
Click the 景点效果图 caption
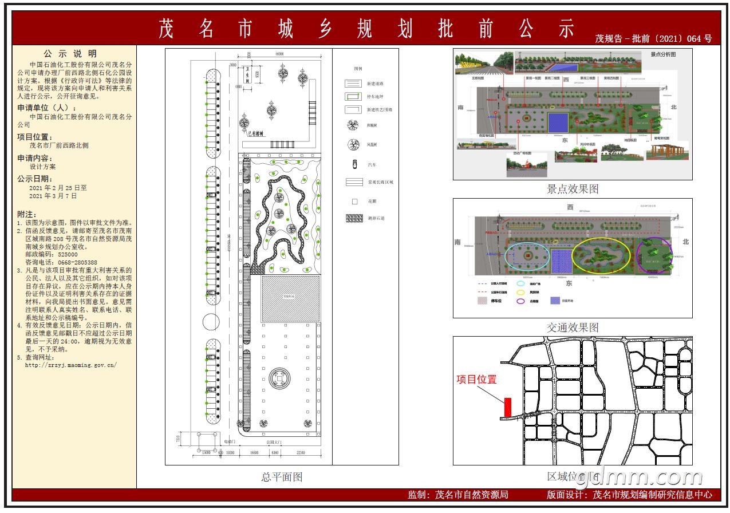[x=573, y=189]
